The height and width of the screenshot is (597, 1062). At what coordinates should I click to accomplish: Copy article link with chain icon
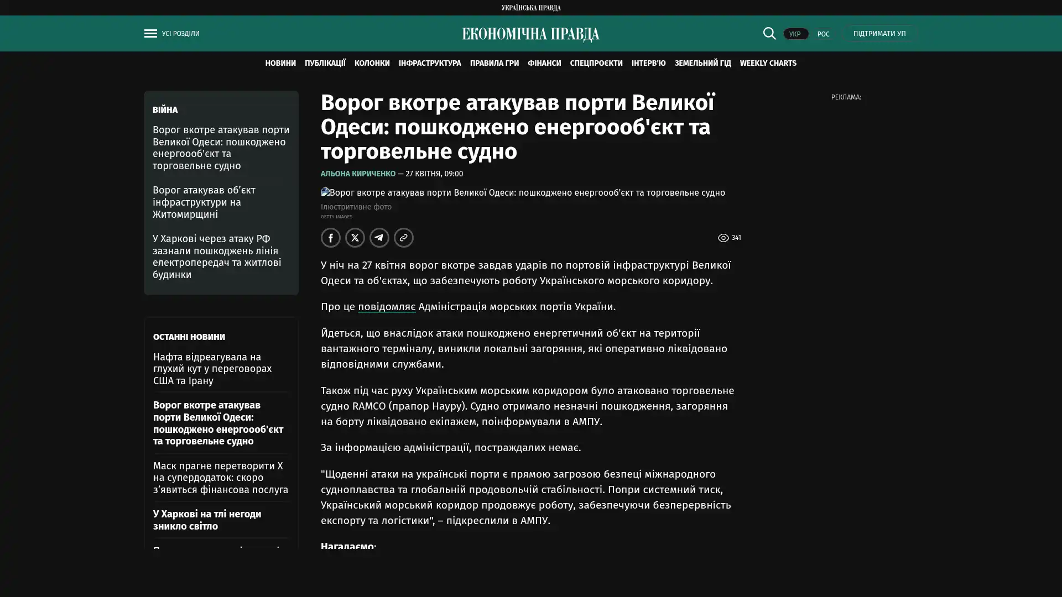click(404, 238)
